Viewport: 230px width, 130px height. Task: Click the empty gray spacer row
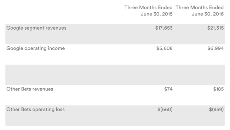pos(115,75)
